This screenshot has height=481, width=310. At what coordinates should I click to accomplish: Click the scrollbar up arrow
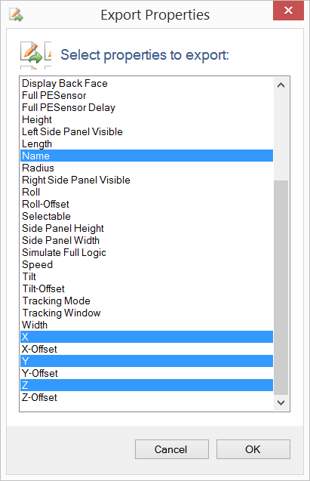tap(281, 85)
